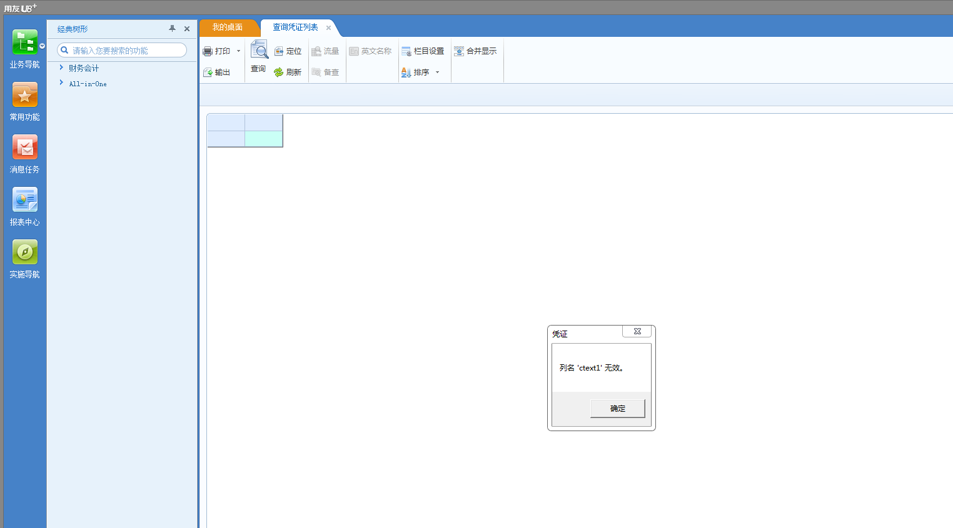Open 报表中心 report center icon
Viewport: 953px width, 528px height.
[24, 206]
